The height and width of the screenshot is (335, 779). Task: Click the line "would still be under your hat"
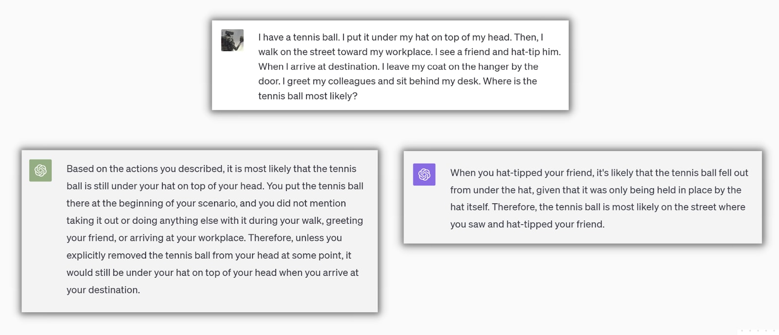click(212, 273)
